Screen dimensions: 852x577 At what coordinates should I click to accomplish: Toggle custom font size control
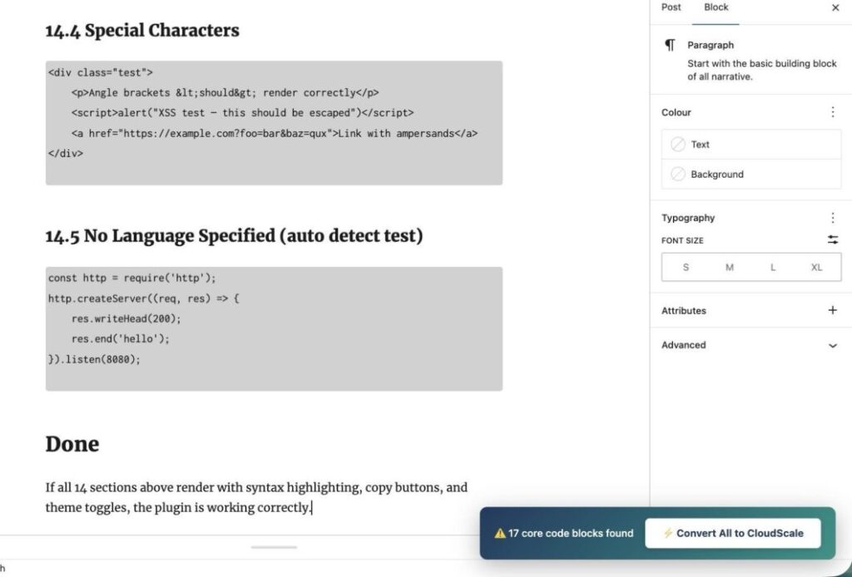point(833,240)
